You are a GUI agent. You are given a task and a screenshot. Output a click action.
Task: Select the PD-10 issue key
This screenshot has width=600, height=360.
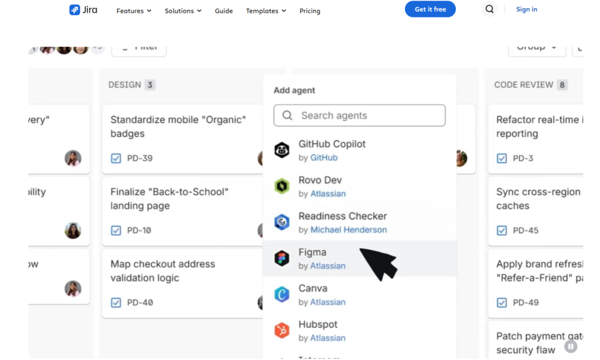coord(139,231)
